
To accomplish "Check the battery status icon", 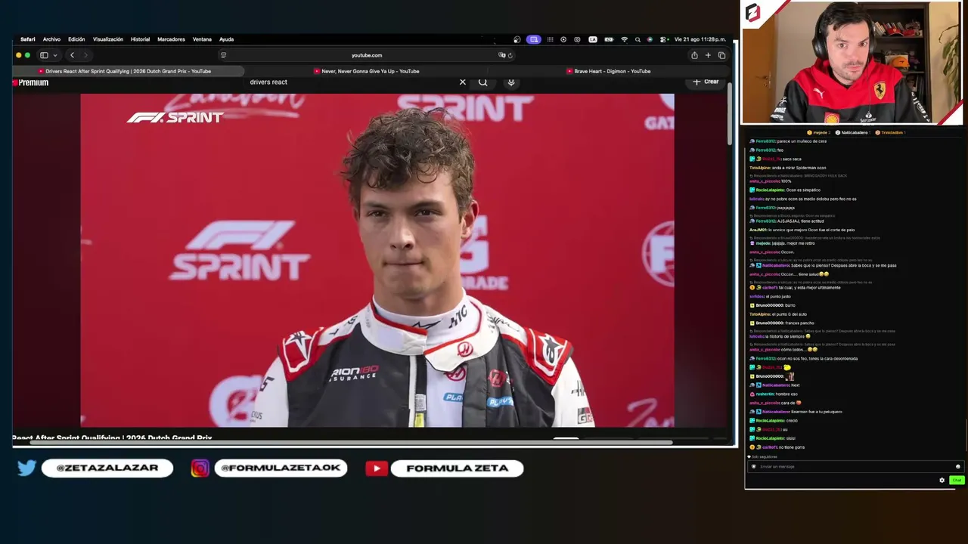I will [x=609, y=39].
